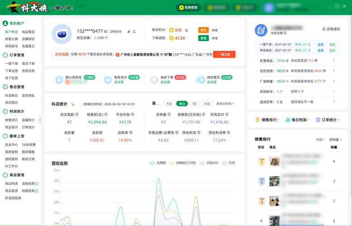Click the 采购量 help question icon
The image size is (352, 226).
[x=169, y=114]
